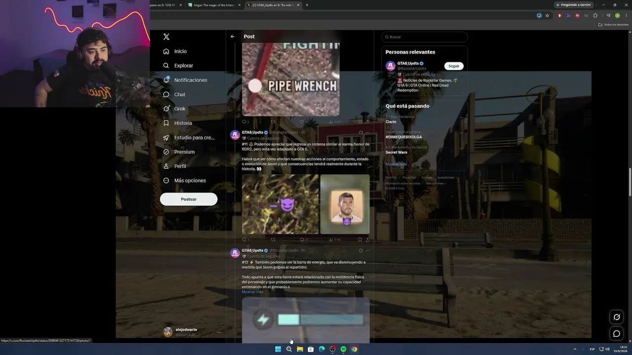The image size is (632, 355).
Task: Open a new browser tab
Action: coord(307,5)
